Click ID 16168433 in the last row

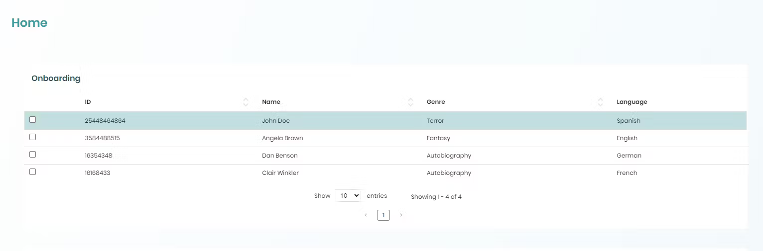tap(97, 173)
